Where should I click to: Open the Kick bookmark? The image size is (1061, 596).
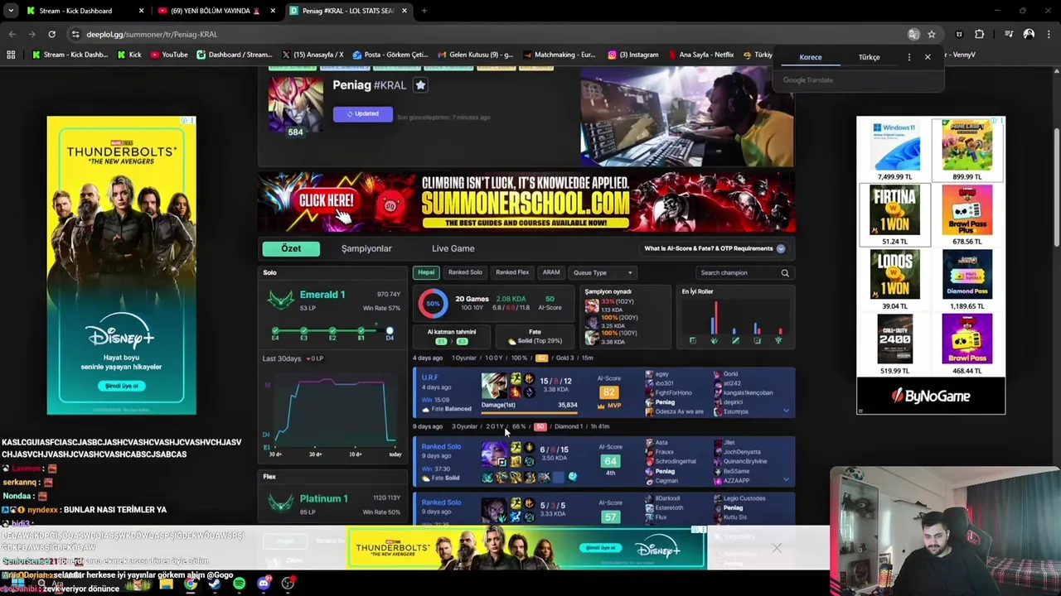(129, 55)
